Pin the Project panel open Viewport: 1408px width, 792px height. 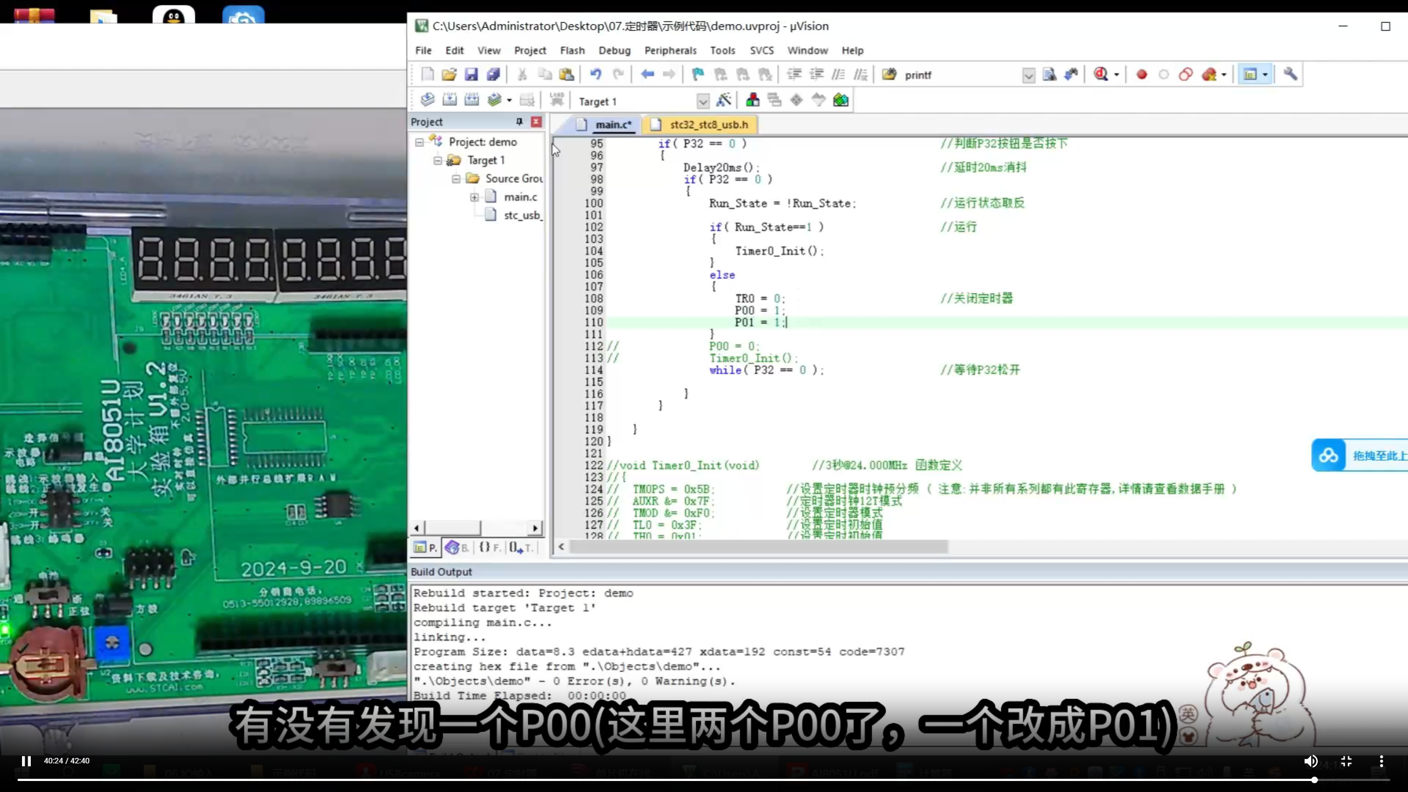[519, 122]
